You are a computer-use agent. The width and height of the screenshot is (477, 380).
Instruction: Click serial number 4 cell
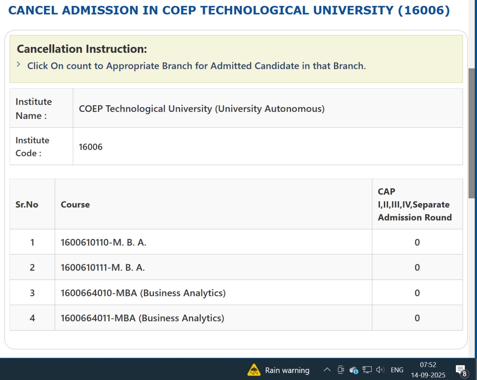(32, 318)
